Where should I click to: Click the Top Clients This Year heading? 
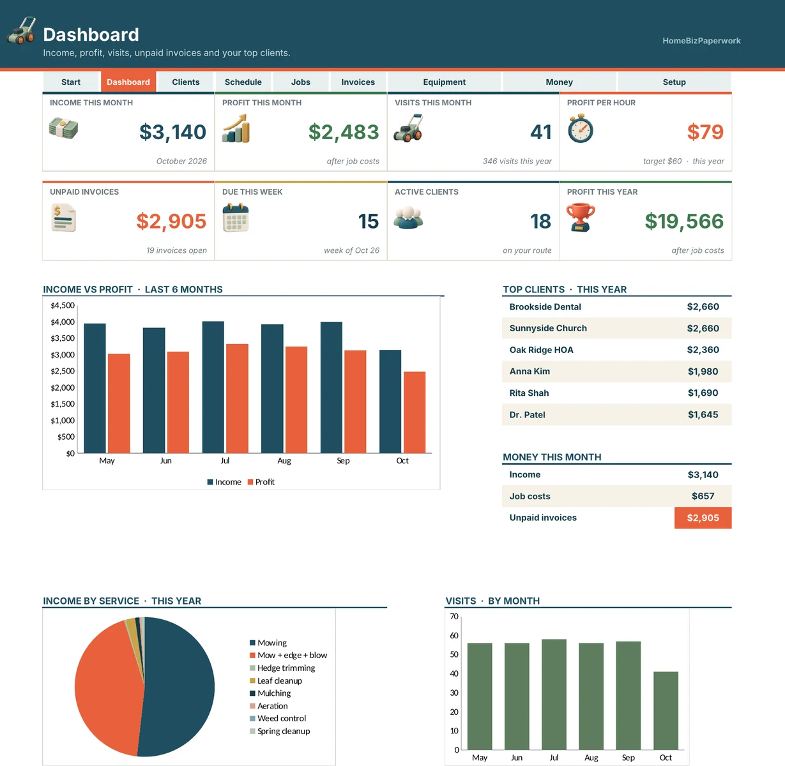(565, 289)
